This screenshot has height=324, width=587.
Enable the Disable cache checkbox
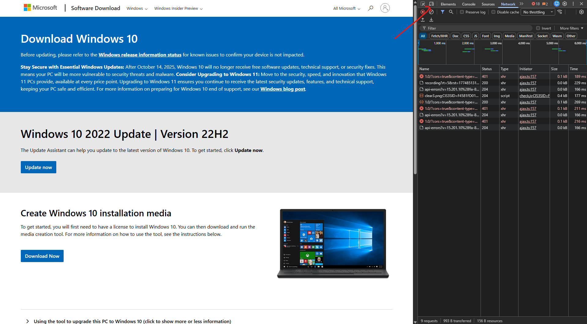[x=493, y=12]
